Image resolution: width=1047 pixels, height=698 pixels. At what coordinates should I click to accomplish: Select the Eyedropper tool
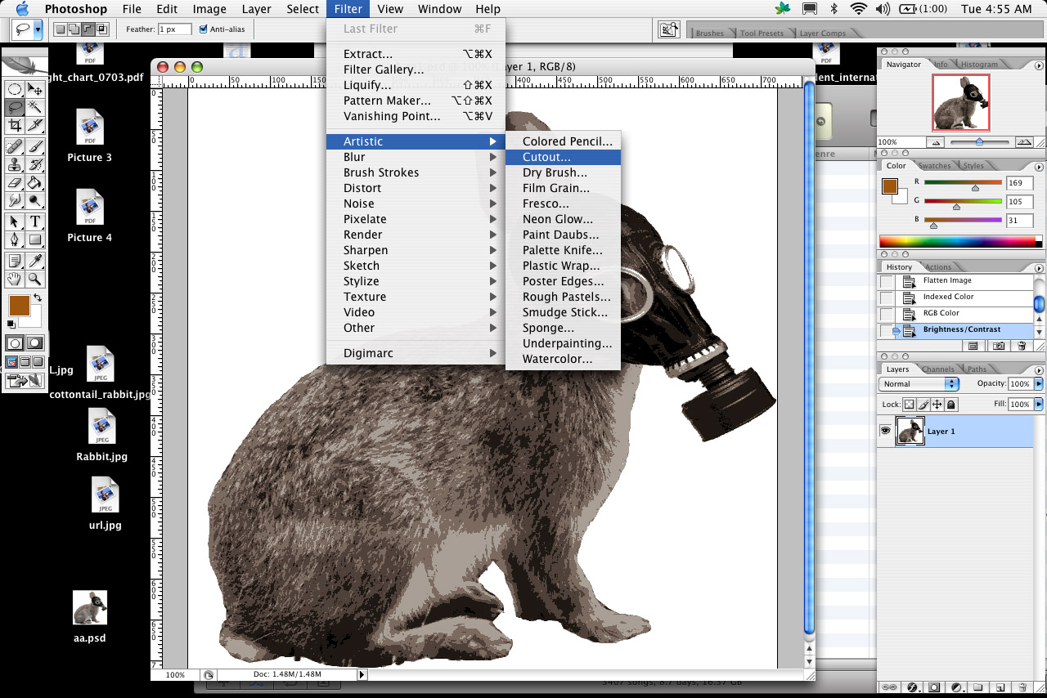[35, 261]
